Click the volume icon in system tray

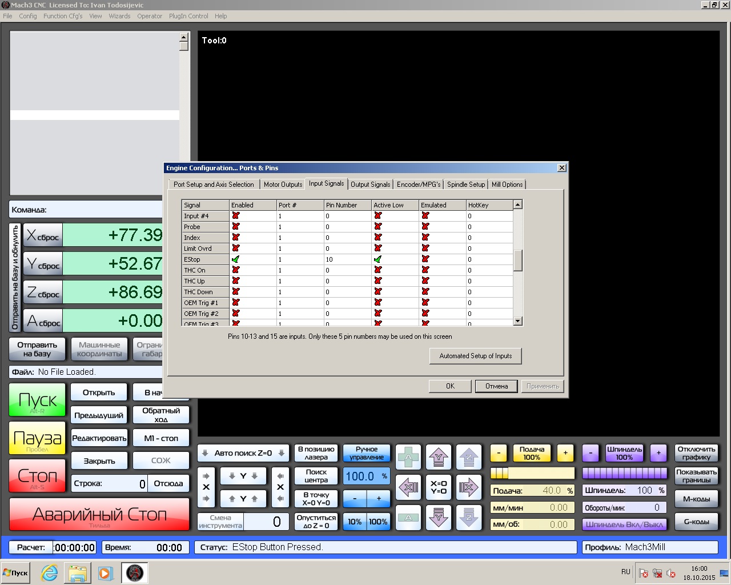(x=671, y=573)
